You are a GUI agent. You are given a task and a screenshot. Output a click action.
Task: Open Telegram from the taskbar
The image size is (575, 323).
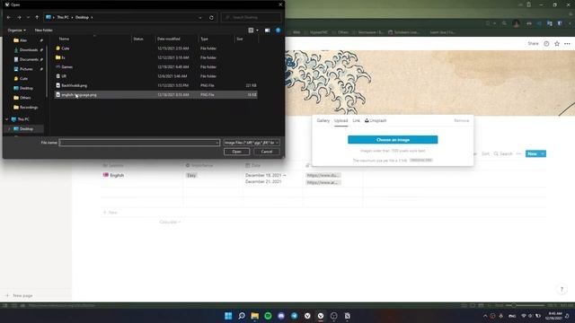point(295,316)
